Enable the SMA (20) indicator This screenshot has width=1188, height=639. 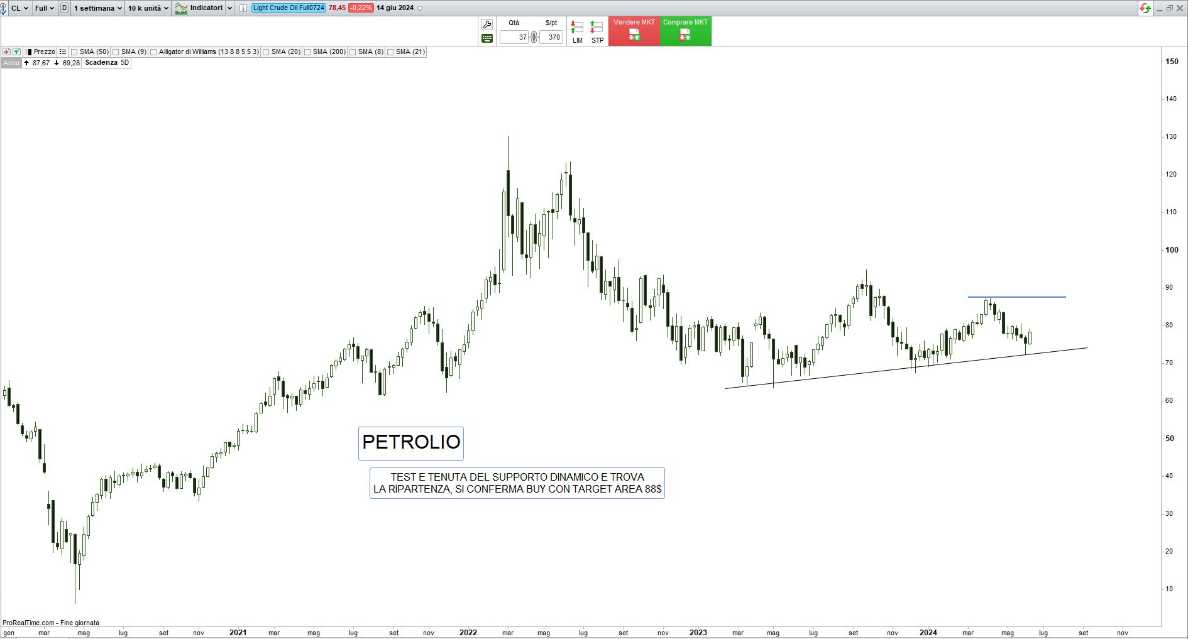(266, 52)
